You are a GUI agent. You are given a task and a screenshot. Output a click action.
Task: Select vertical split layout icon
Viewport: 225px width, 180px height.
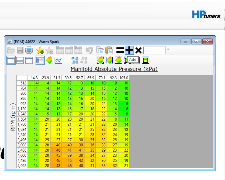(29, 60)
